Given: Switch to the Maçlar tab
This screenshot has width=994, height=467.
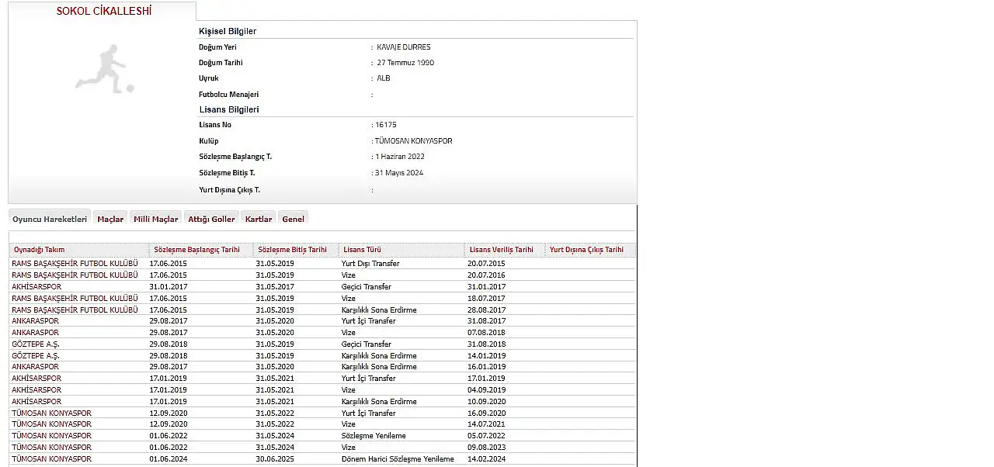Looking at the screenshot, I should point(110,219).
